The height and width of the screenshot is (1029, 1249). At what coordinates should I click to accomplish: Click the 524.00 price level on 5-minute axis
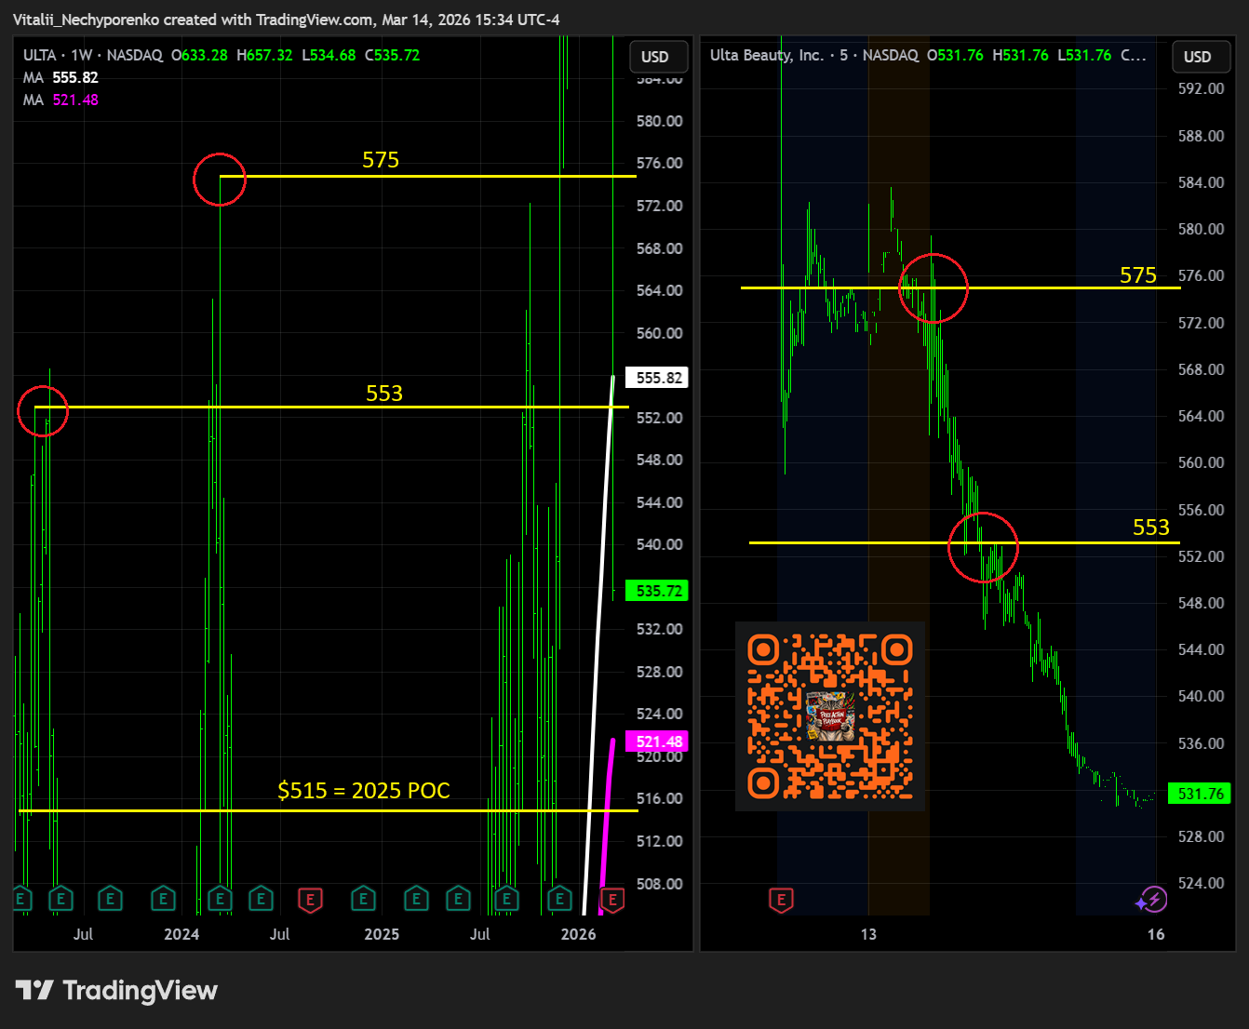point(1202,883)
